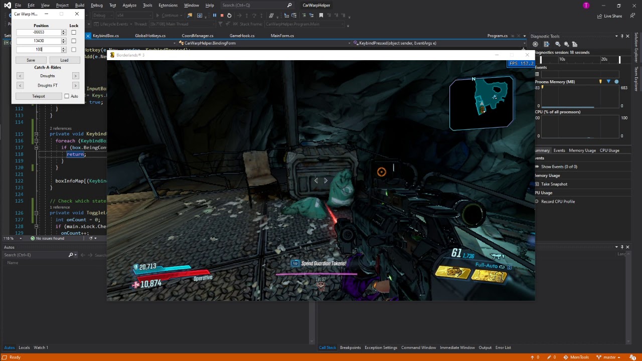Collapse the ToggleL method at line 126
This screenshot has width=642, height=361.
[x=36, y=213]
